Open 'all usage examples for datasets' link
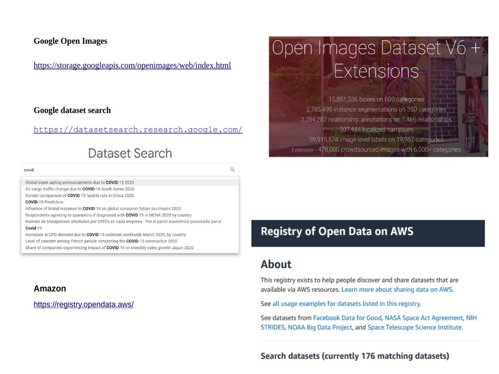This screenshot has width=499, height=374. click(x=346, y=303)
